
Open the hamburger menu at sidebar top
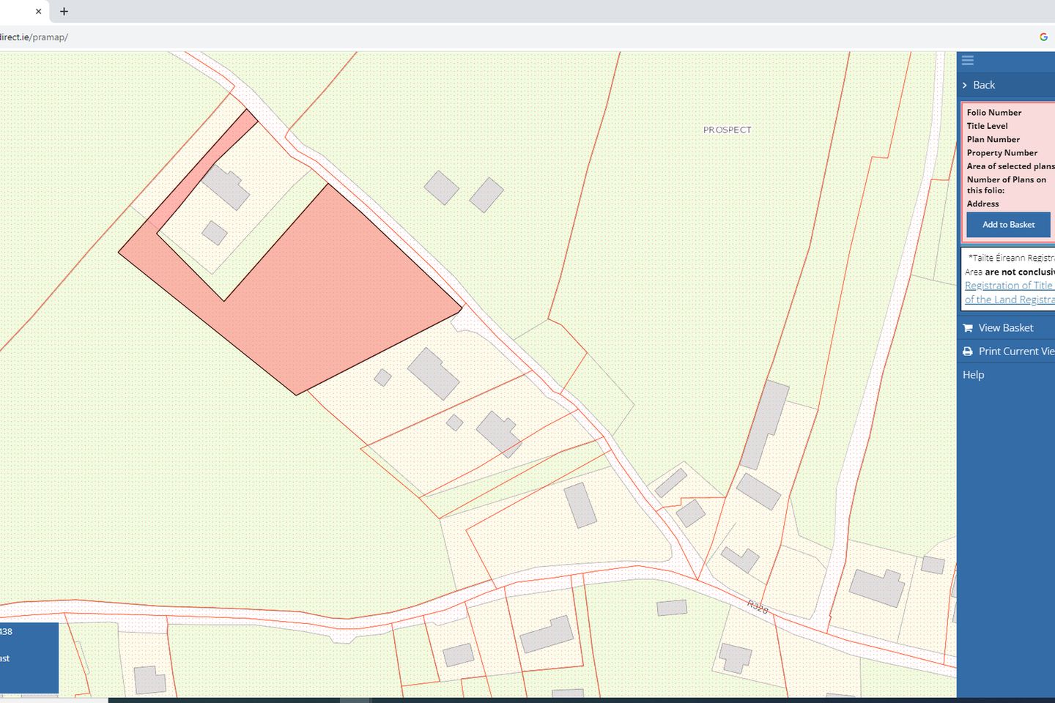[967, 61]
